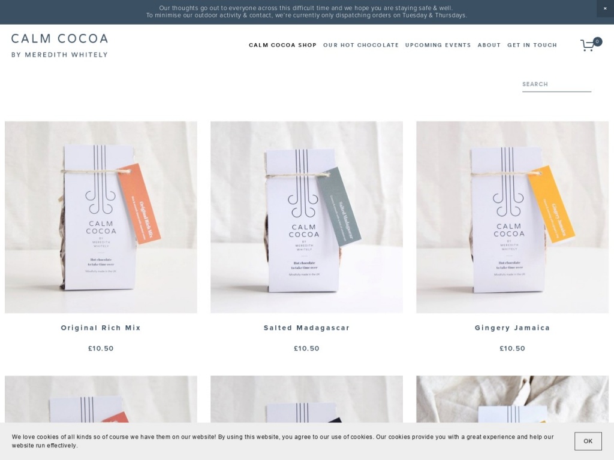
Task: Go to Our Hot Chocolate page
Action: [x=360, y=45]
